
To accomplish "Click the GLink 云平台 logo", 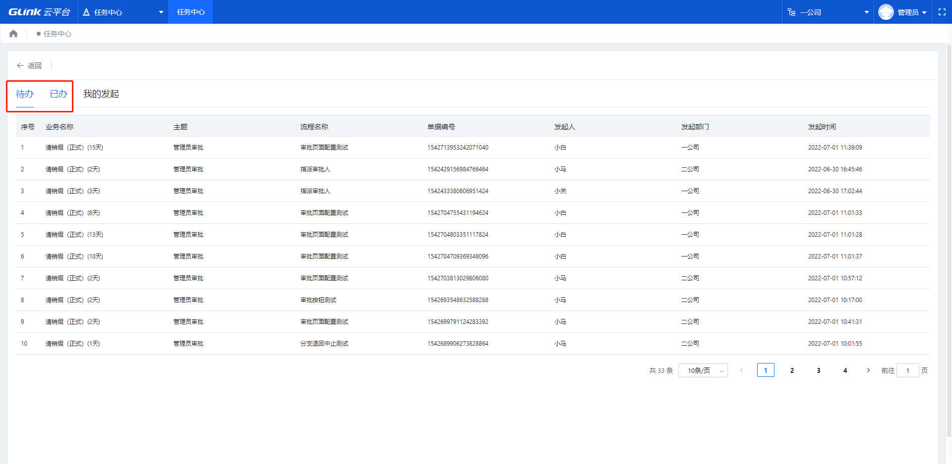I will 39,12.
